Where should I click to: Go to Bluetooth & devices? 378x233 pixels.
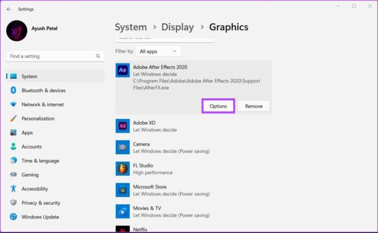pos(43,90)
